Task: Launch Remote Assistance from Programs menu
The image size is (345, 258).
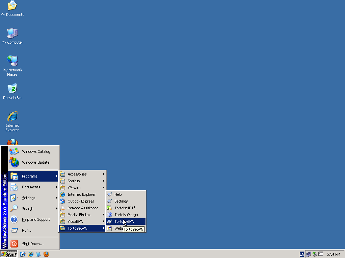Action: (82, 208)
